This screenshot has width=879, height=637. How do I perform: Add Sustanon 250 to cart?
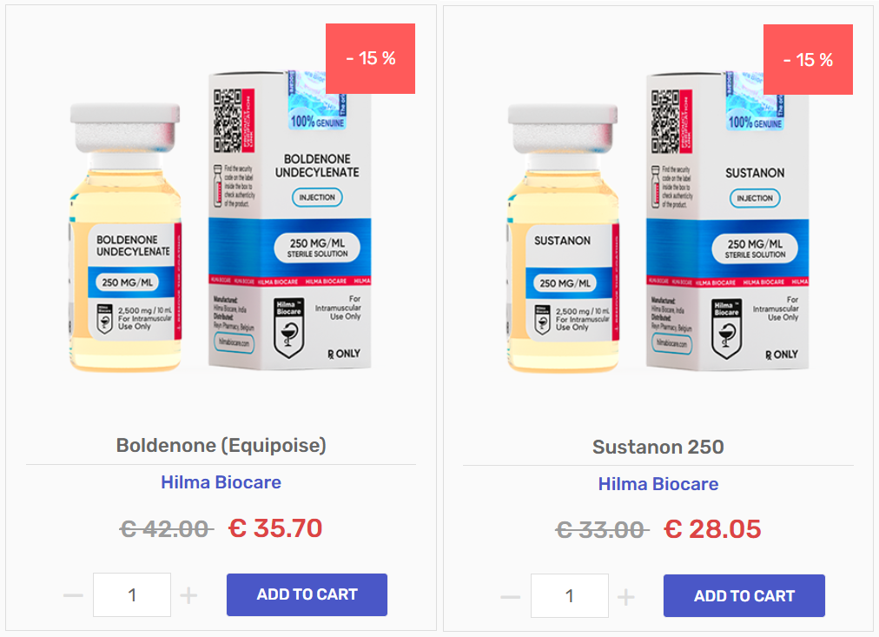point(744,596)
